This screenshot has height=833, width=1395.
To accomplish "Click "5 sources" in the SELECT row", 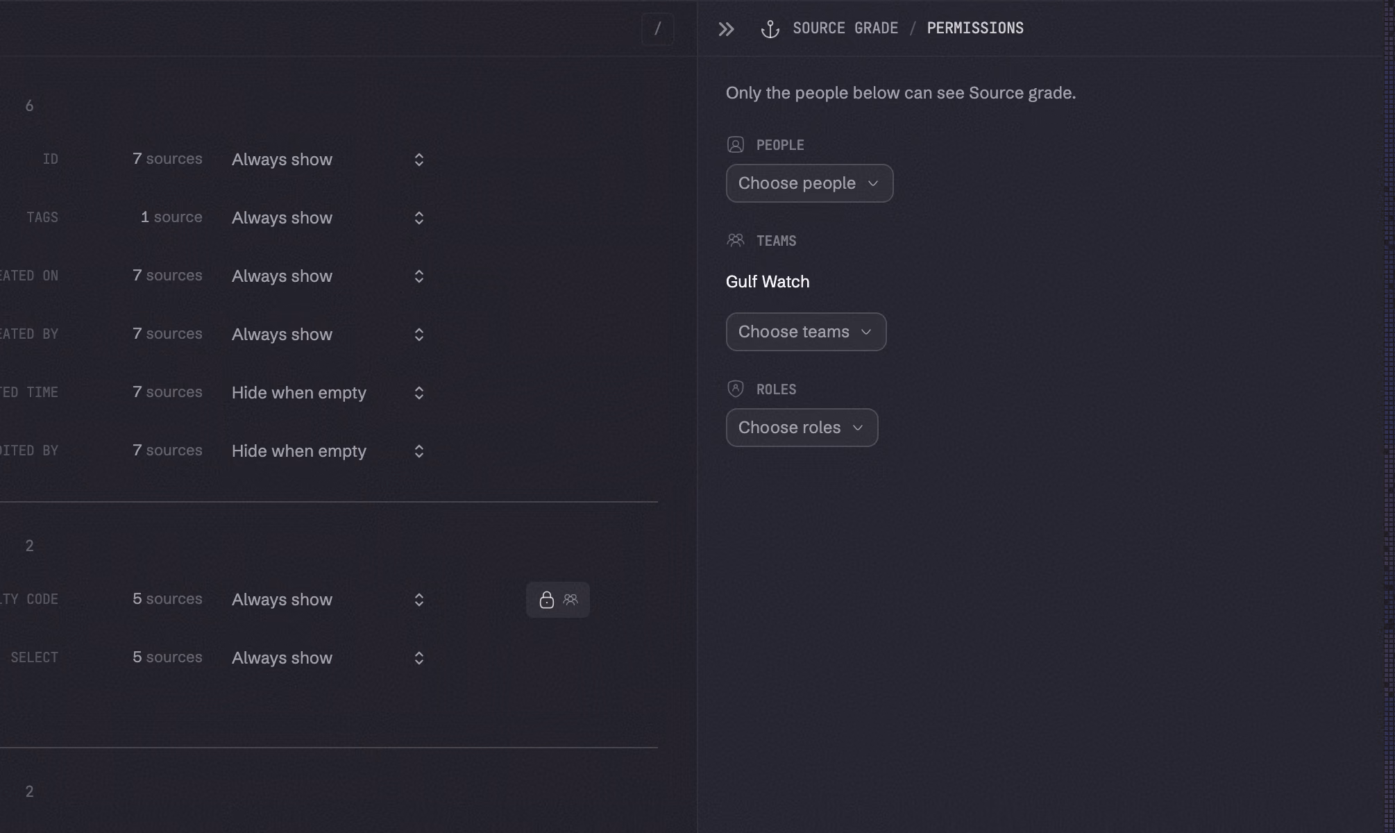I will pyautogui.click(x=167, y=657).
